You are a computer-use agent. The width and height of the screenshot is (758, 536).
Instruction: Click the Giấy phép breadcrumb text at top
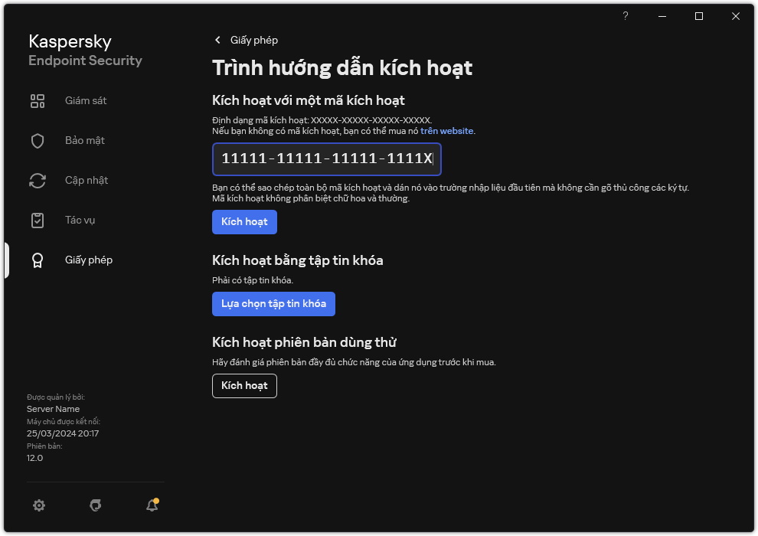(x=254, y=40)
